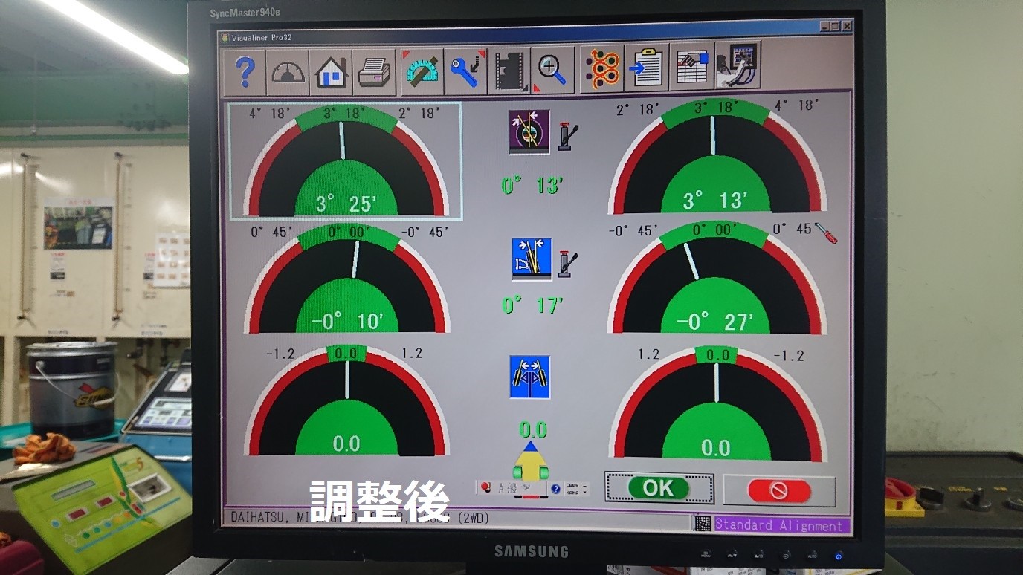Select the blue camber angle icon
This screenshot has width=1023, height=575.
click(532, 259)
